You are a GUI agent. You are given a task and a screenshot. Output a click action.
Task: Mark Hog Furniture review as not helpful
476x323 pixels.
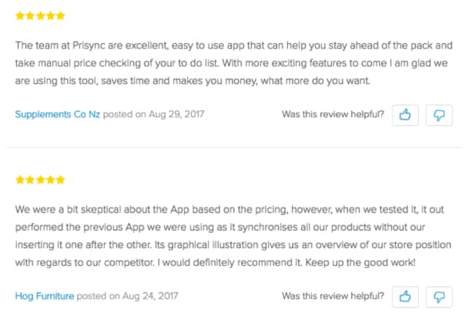pos(439,296)
